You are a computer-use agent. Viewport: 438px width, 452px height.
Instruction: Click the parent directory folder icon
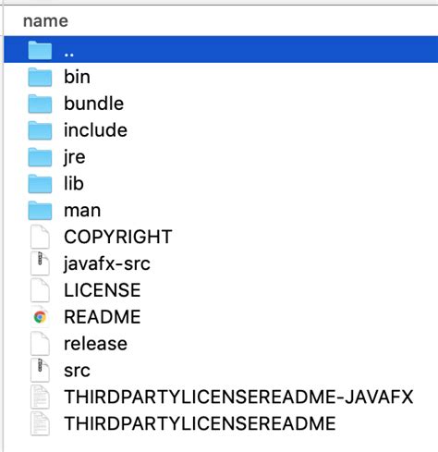[40, 50]
